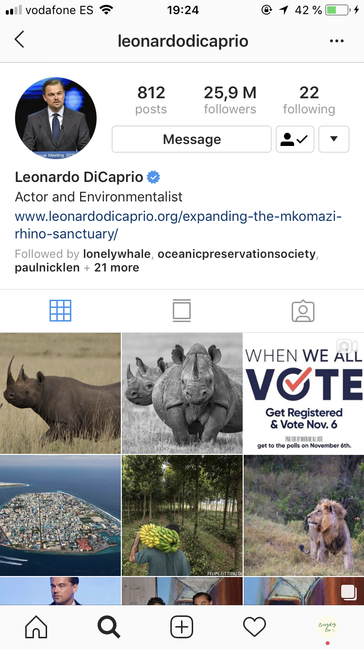The width and height of the screenshot is (364, 649).
Task: Open your own profile avatar tab
Action: tap(328, 627)
